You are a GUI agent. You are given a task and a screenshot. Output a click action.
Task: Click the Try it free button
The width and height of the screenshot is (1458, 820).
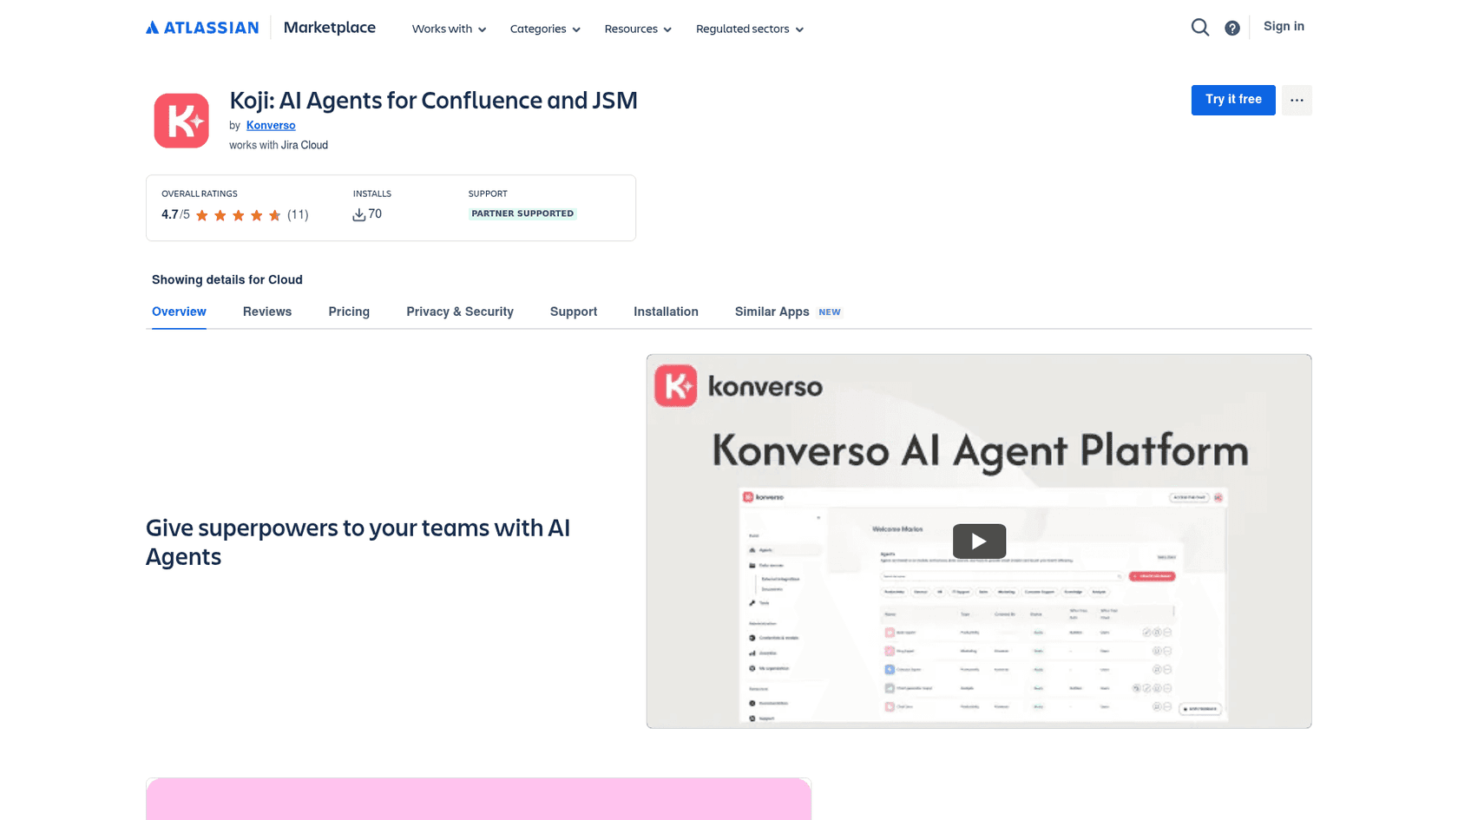[x=1233, y=100]
